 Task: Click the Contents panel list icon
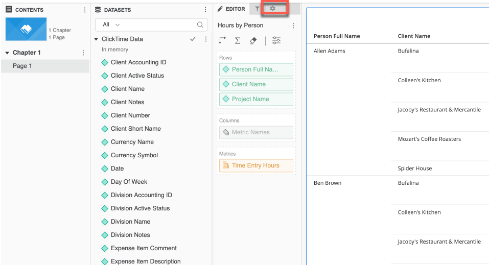coord(9,10)
